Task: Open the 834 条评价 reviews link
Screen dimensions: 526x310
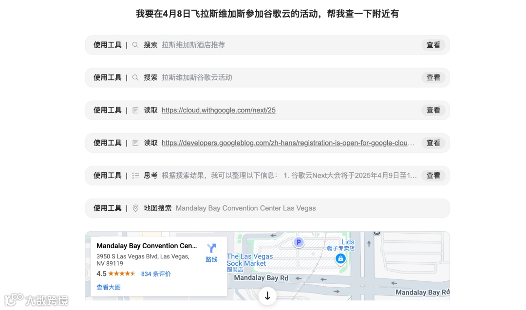Action: [156, 274]
